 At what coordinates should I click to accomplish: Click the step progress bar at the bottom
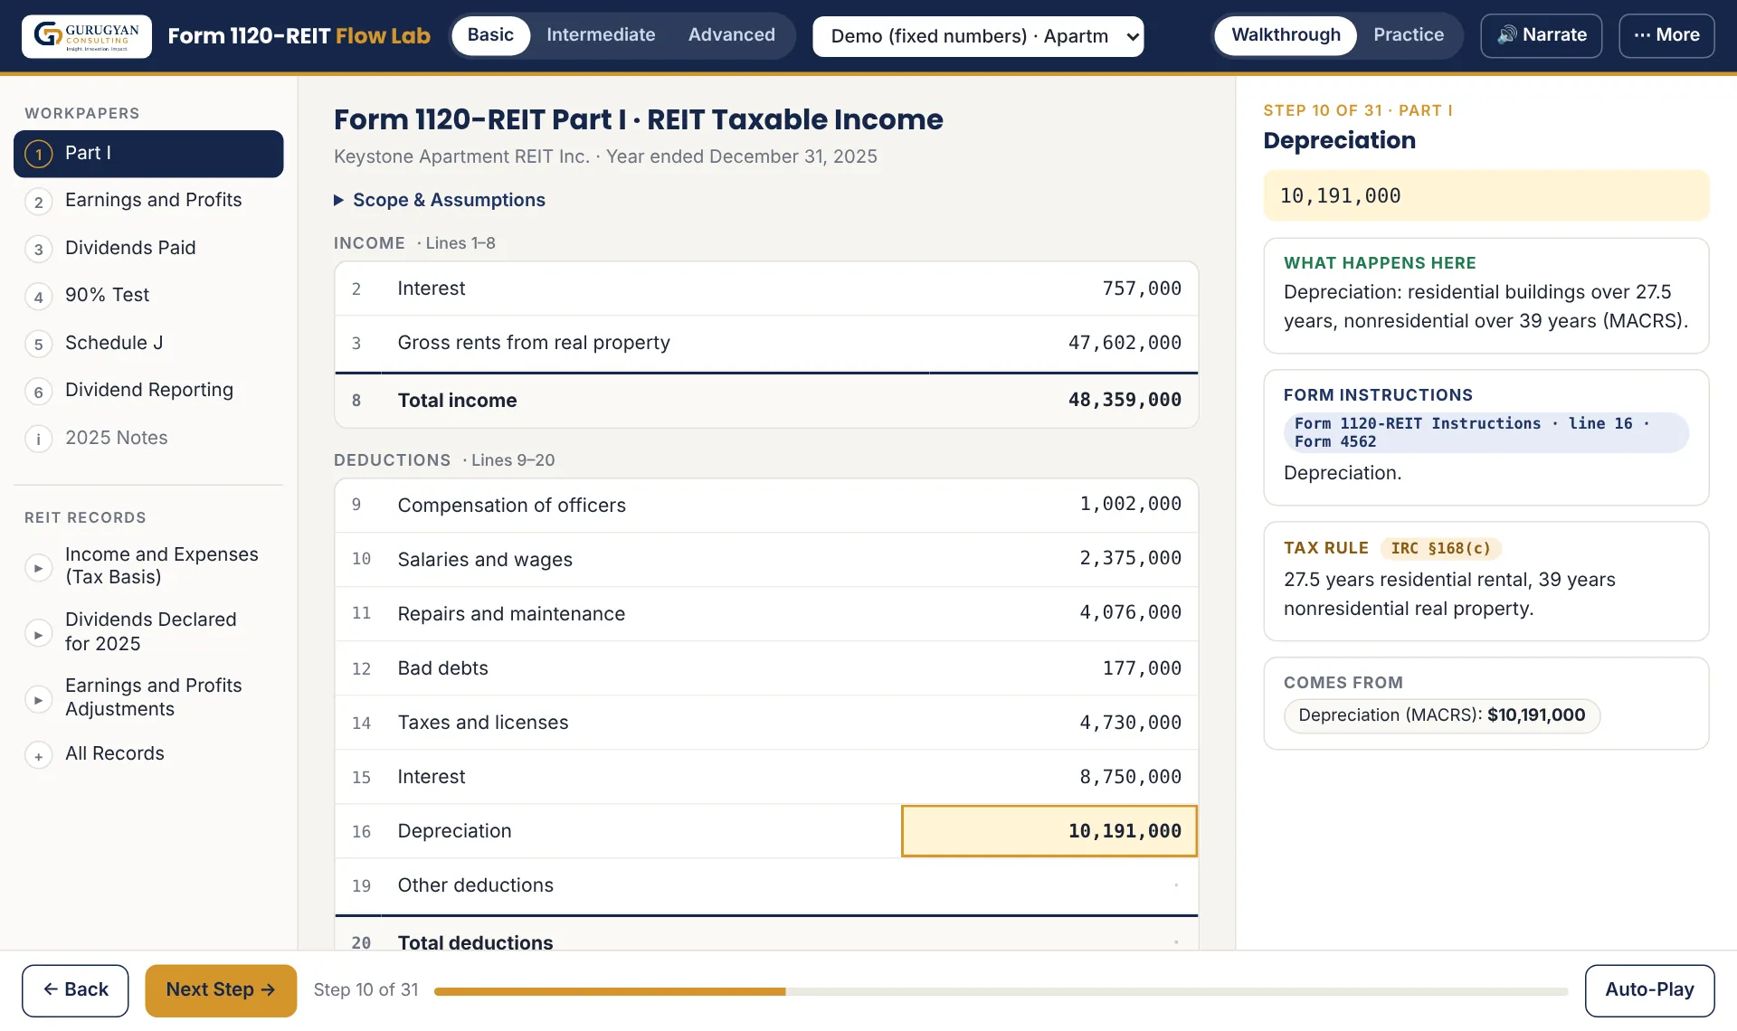pyautogui.click(x=1001, y=991)
